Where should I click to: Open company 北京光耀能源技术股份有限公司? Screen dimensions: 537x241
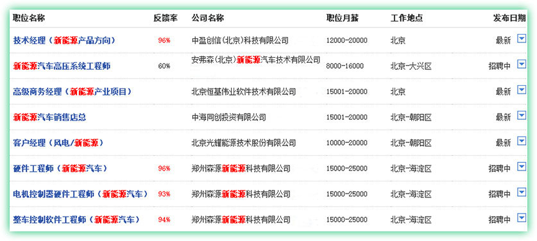point(244,143)
